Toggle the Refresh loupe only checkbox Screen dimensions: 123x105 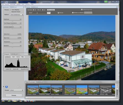[x=82, y=10]
